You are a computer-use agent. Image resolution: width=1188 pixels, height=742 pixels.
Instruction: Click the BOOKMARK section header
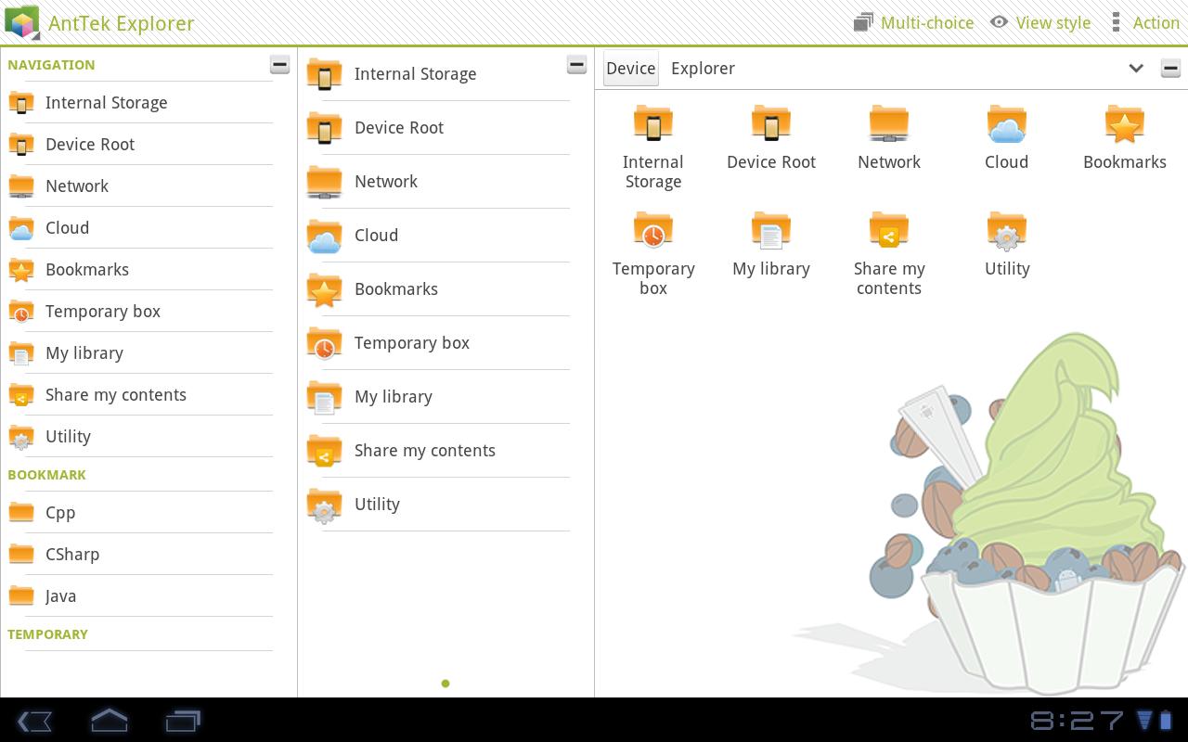(x=46, y=475)
